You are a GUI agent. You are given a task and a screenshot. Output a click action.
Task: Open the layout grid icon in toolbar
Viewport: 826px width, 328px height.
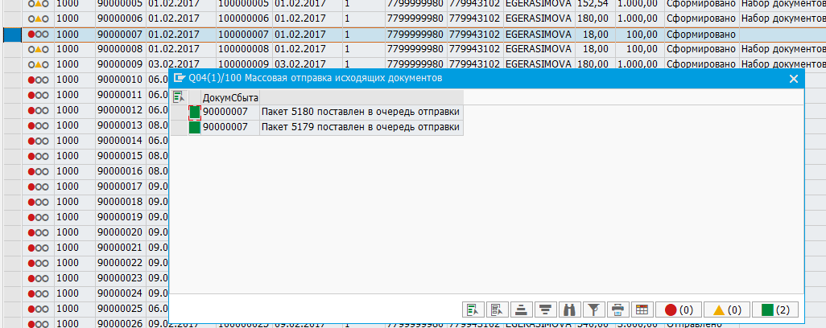pyautogui.click(x=642, y=310)
